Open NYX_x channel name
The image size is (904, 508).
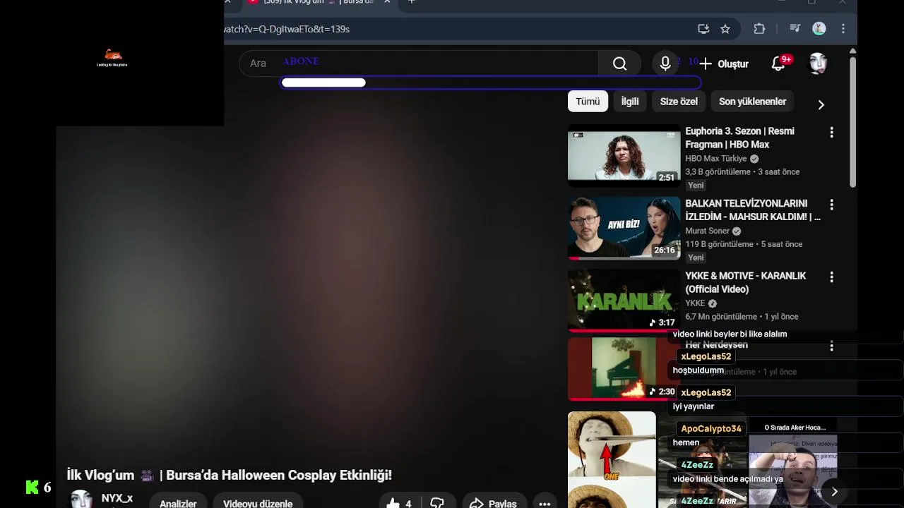pos(117,498)
